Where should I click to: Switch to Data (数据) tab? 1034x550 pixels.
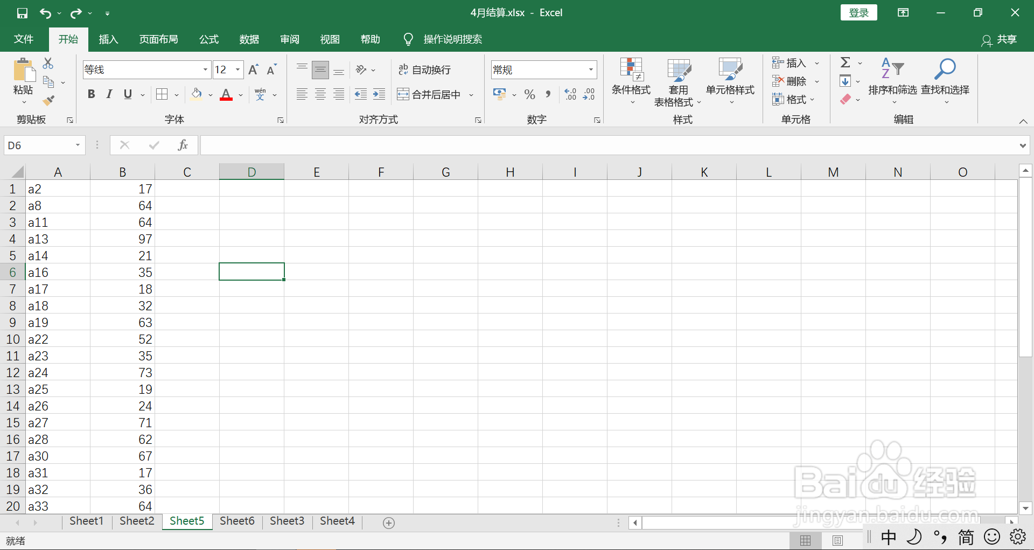249,39
